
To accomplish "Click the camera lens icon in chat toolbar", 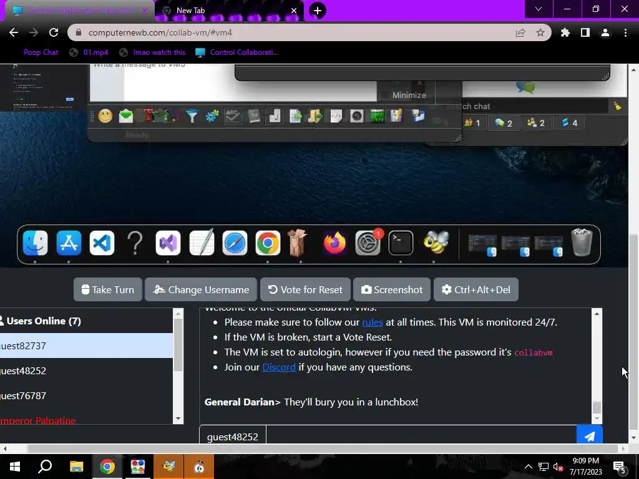I will coord(356,117).
